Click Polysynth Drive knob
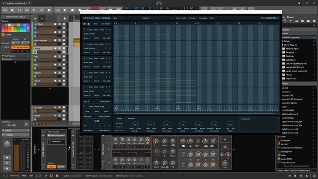The width and height of the screenshot is (318, 179). click(172, 152)
